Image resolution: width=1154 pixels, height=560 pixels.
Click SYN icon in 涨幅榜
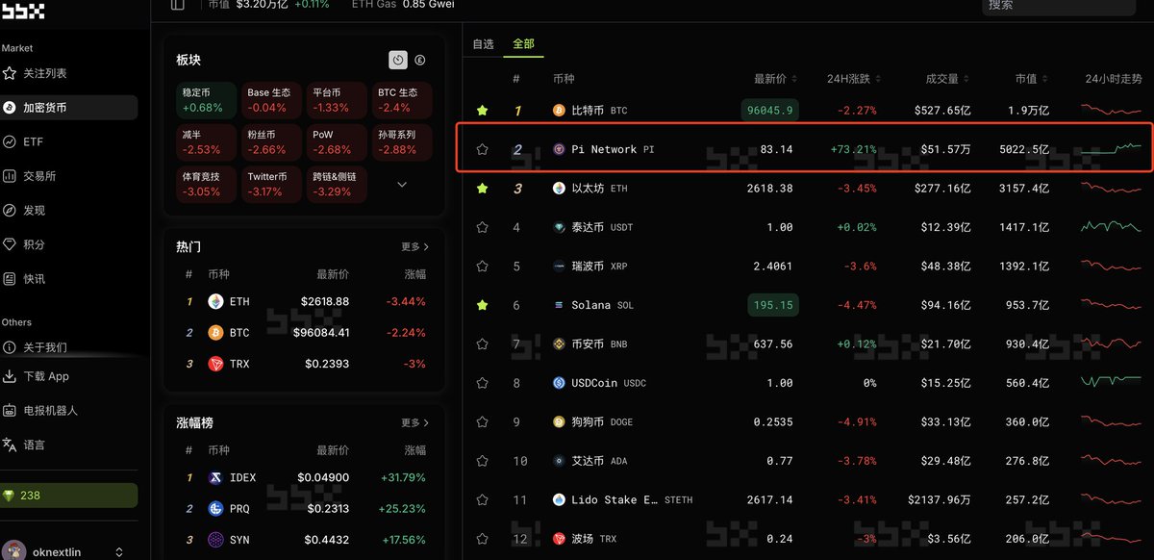(215, 540)
